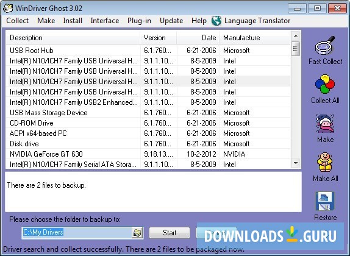Click the Fast Collect magnifier icon

point(325,45)
